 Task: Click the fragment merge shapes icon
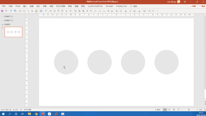83,11
